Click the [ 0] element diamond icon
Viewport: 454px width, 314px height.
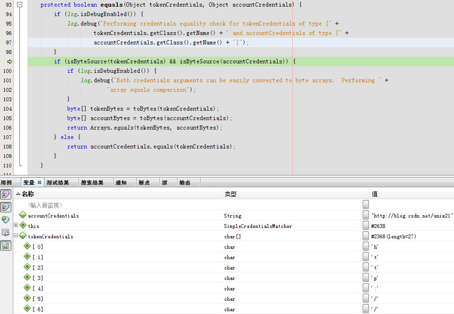coord(27,246)
